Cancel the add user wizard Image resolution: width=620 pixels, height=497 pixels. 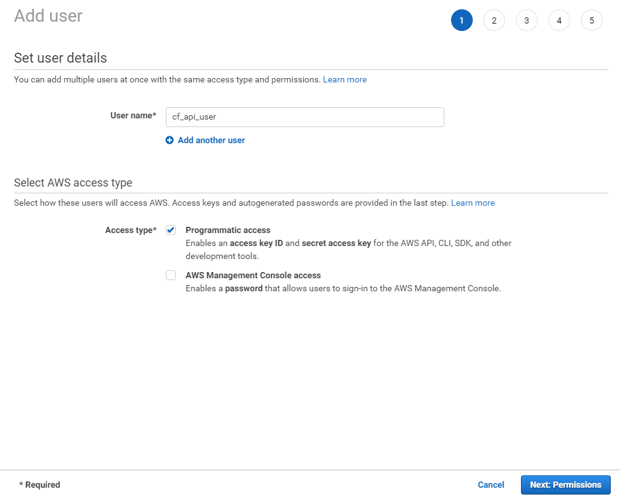coord(491,485)
